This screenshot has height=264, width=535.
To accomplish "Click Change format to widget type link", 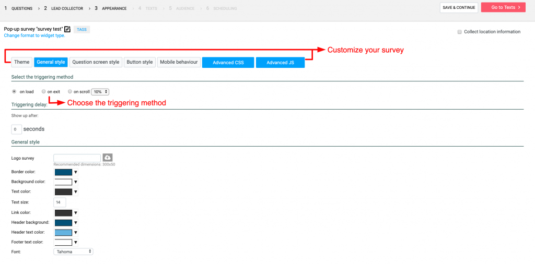I will 34,35.
